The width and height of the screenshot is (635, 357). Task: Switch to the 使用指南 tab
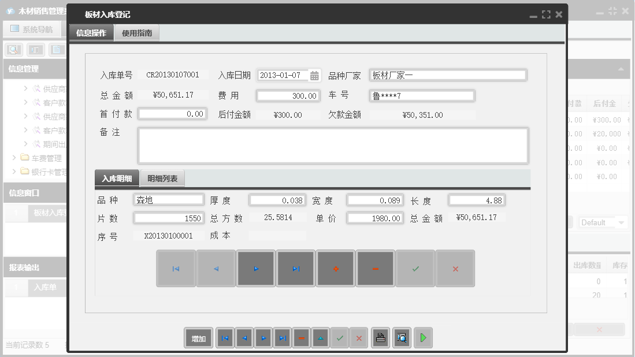tap(136, 33)
